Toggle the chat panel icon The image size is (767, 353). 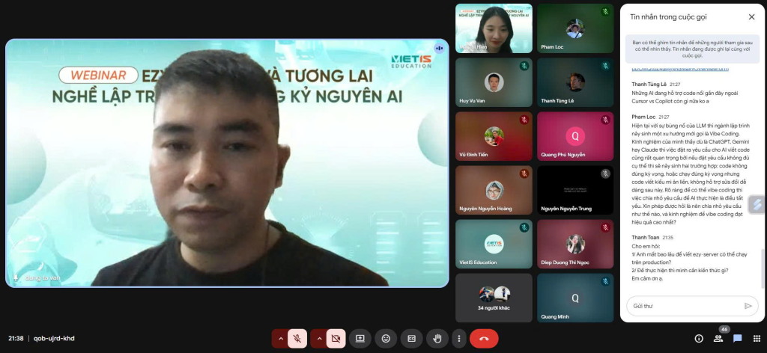[738, 338]
